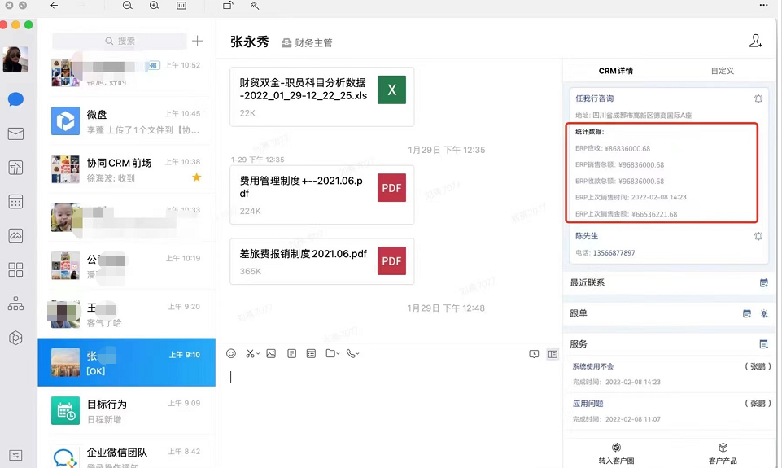Switch to the CRM 详情 tab
Viewport: 782px width, 468px height.
click(x=615, y=71)
